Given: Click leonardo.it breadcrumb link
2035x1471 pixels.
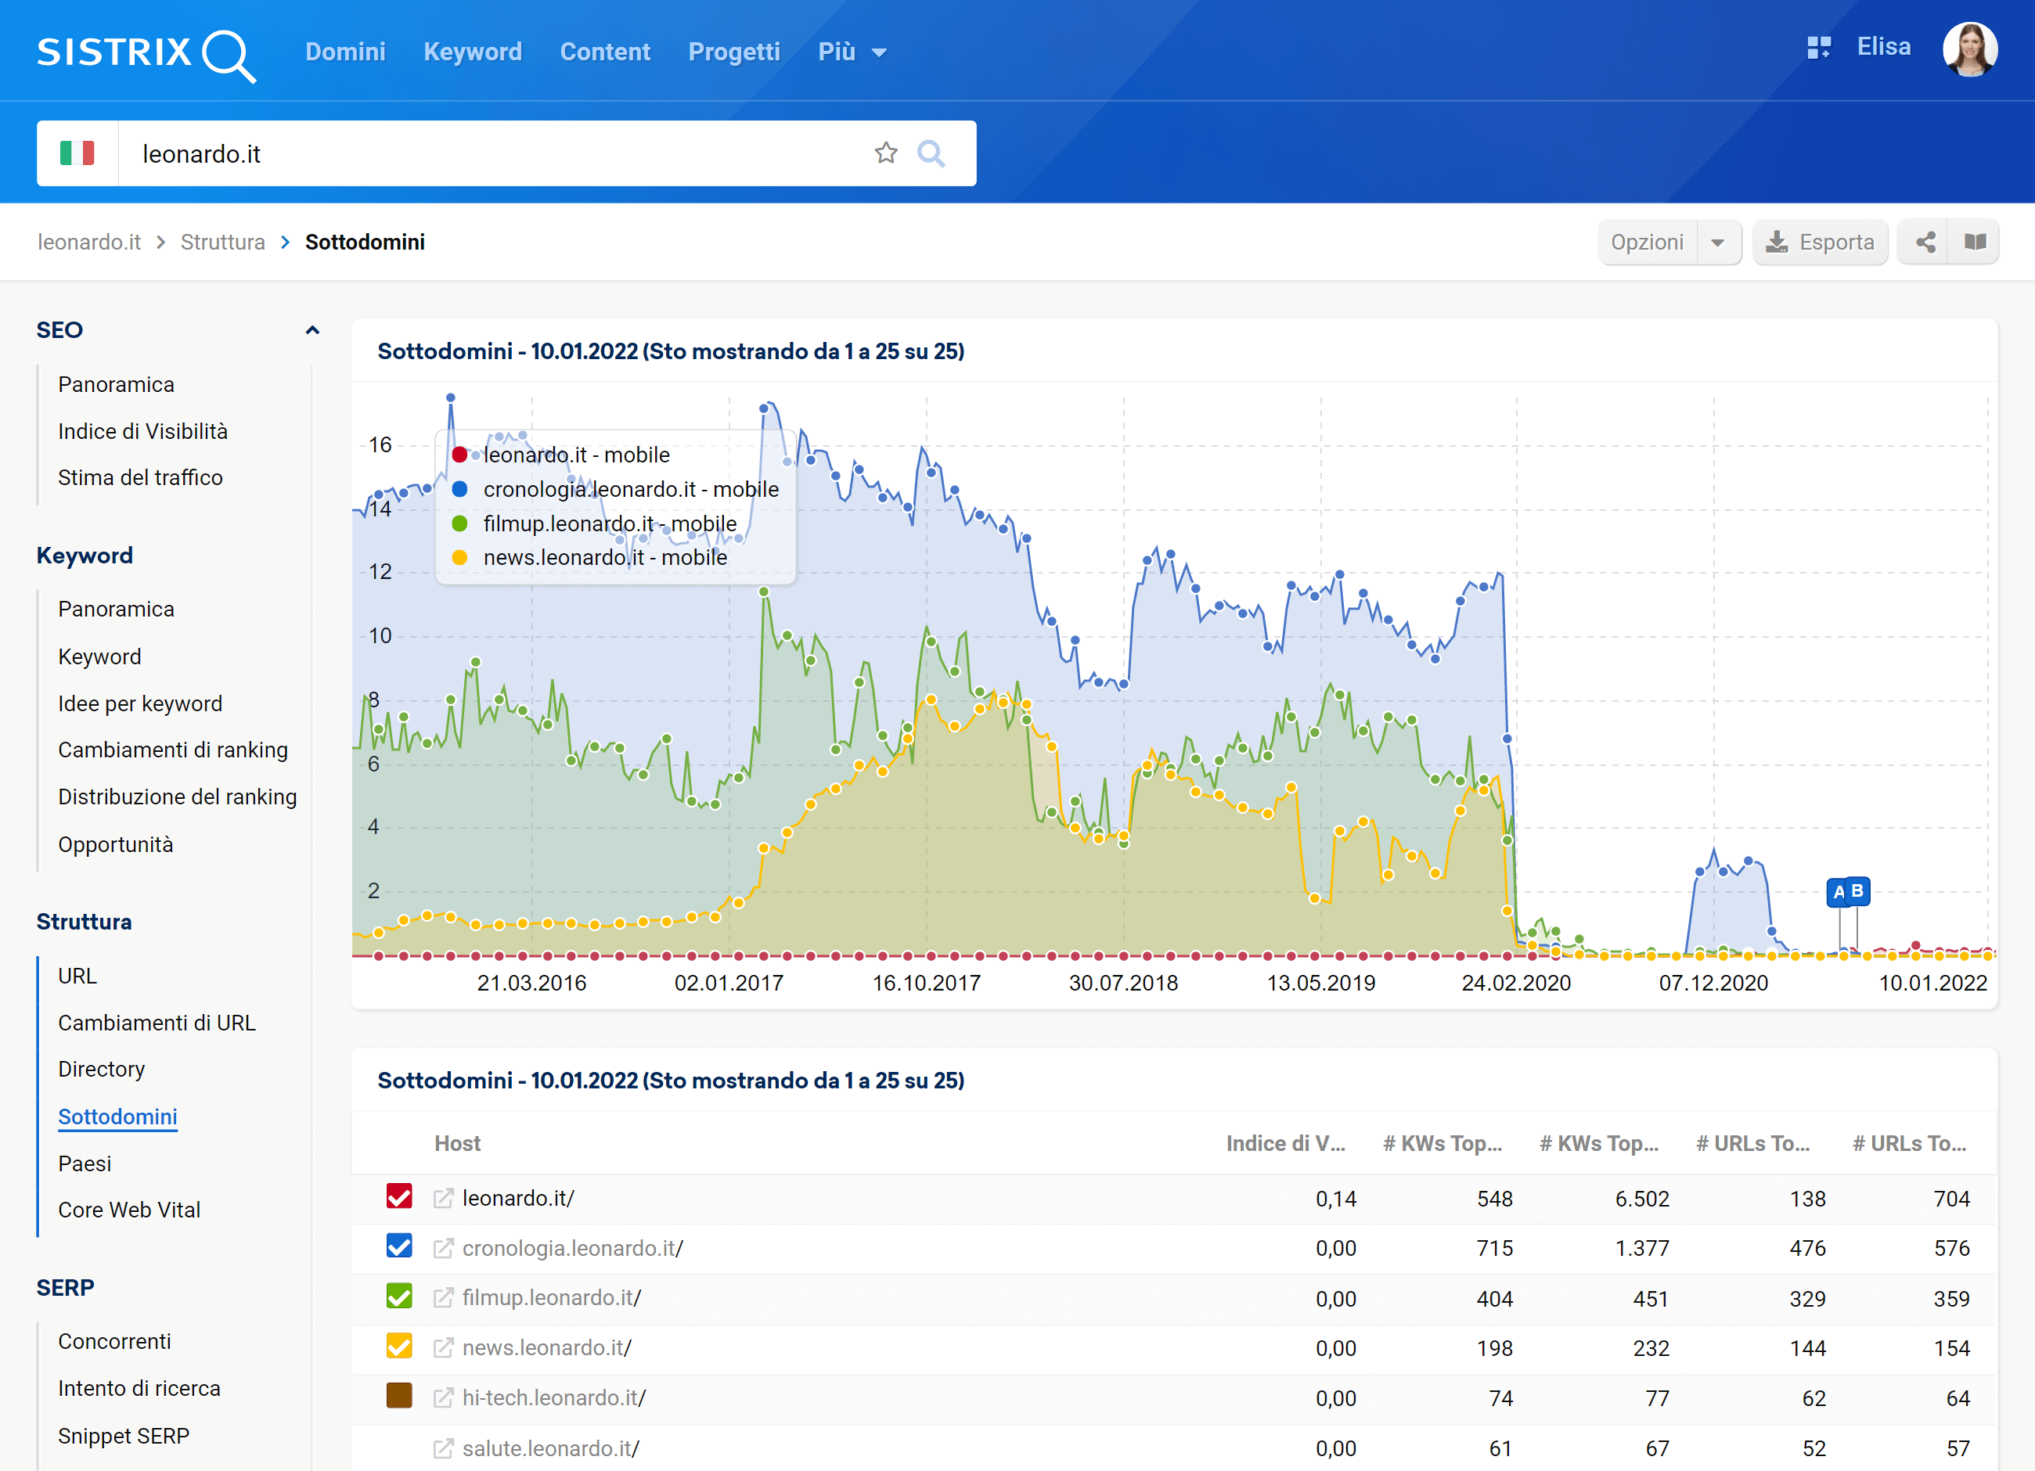Looking at the screenshot, I should click(88, 243).
